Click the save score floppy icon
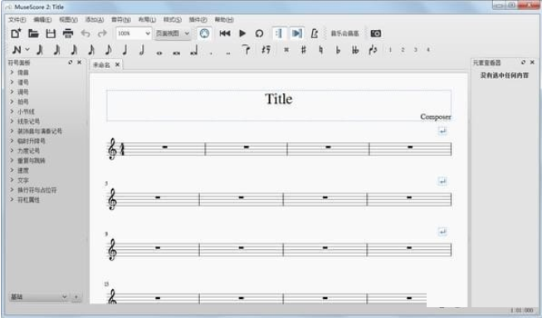 click(x=51, y=33)
